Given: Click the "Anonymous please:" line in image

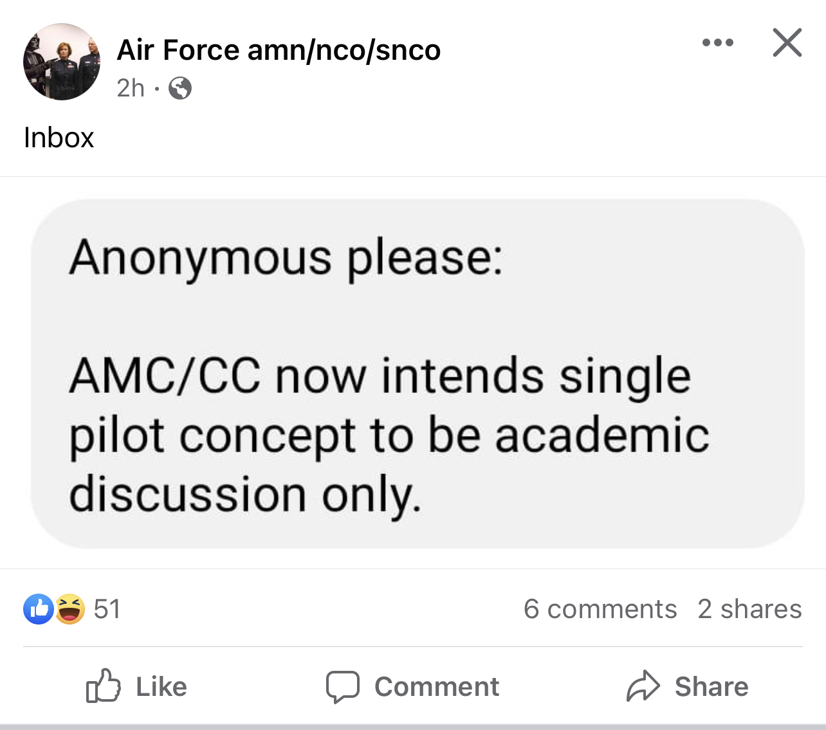Looking at the screenshot, I should click(x=286, y=259).
